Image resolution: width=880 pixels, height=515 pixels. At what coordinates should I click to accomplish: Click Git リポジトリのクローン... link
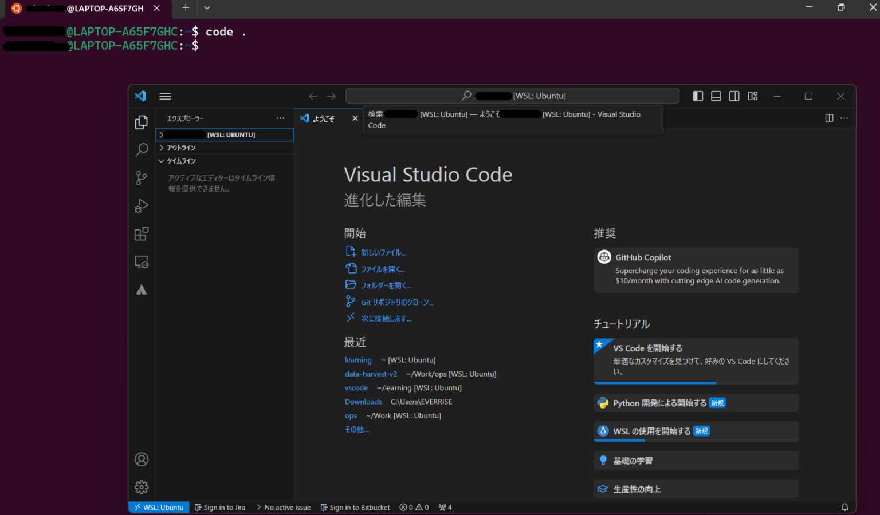click(x=397, y=302)
